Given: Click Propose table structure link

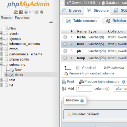Looking at the screenshot, I should 102,81.
